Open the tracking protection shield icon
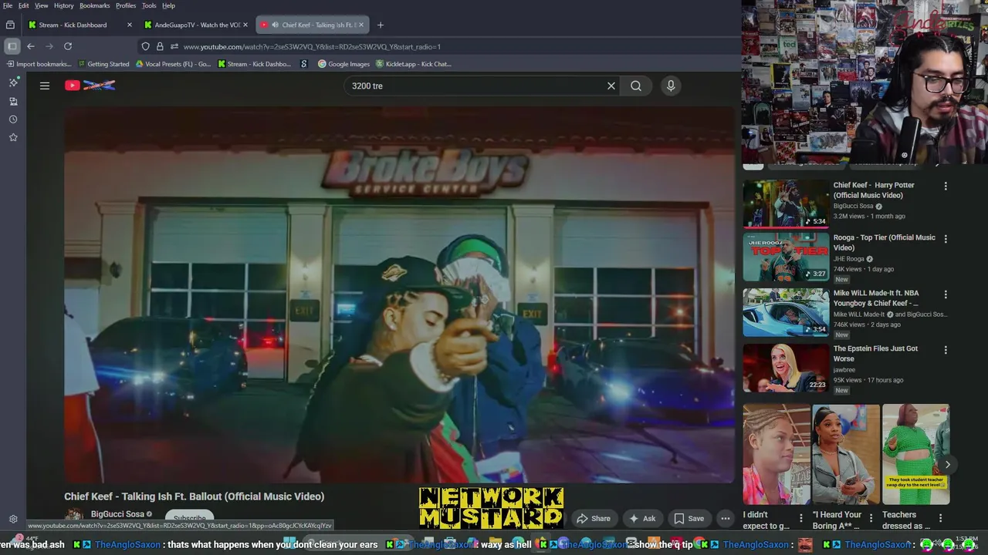This screenshot has width=988, height=555. (145, 46)
